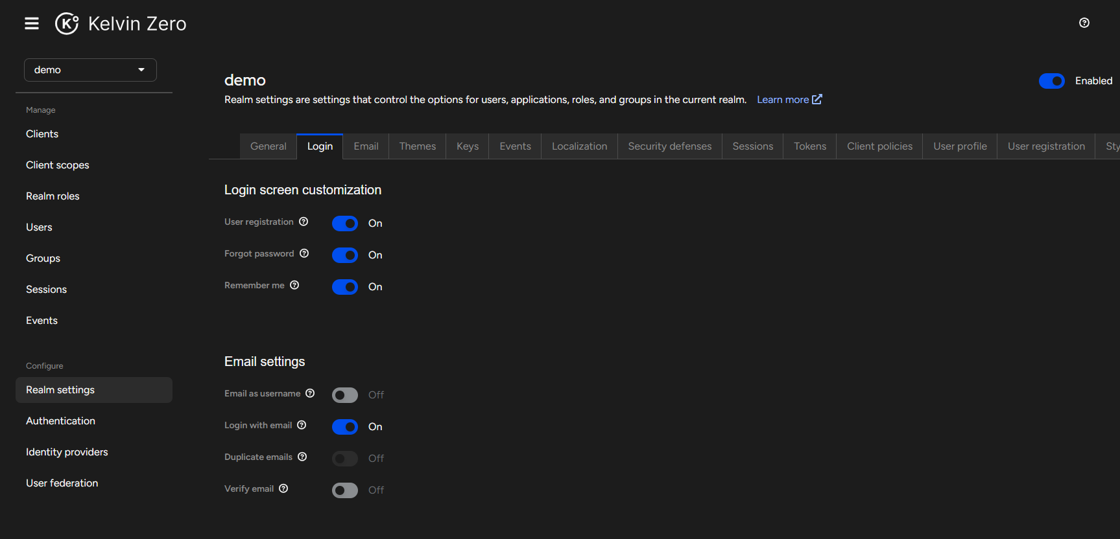Disable the User registration toggle

click(345, 224)
